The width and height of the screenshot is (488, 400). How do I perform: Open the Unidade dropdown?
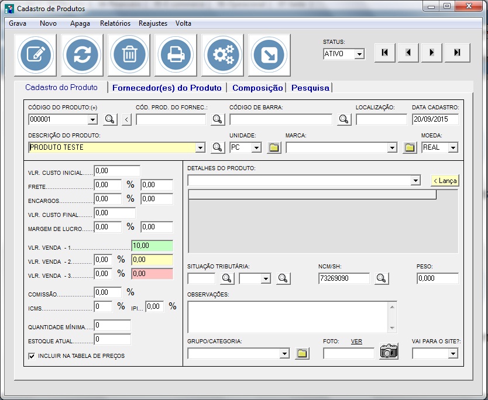coord(256,148)
